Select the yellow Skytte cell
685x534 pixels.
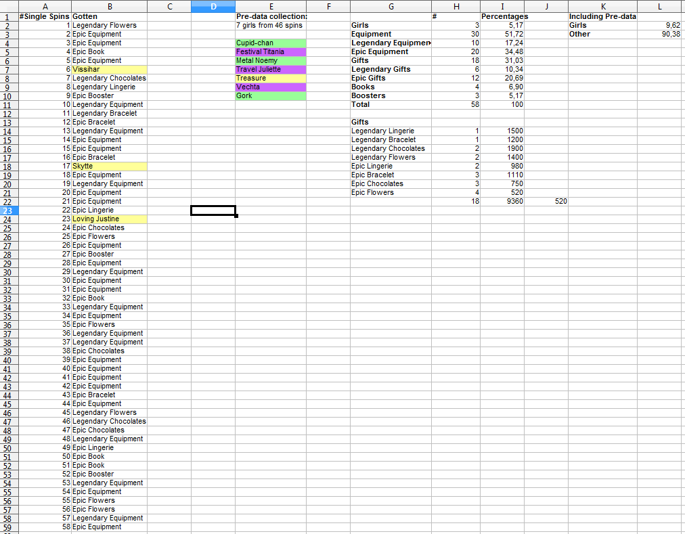[108, 166]
